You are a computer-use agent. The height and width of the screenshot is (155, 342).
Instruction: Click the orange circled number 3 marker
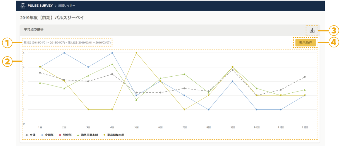(x=334, y=30)
